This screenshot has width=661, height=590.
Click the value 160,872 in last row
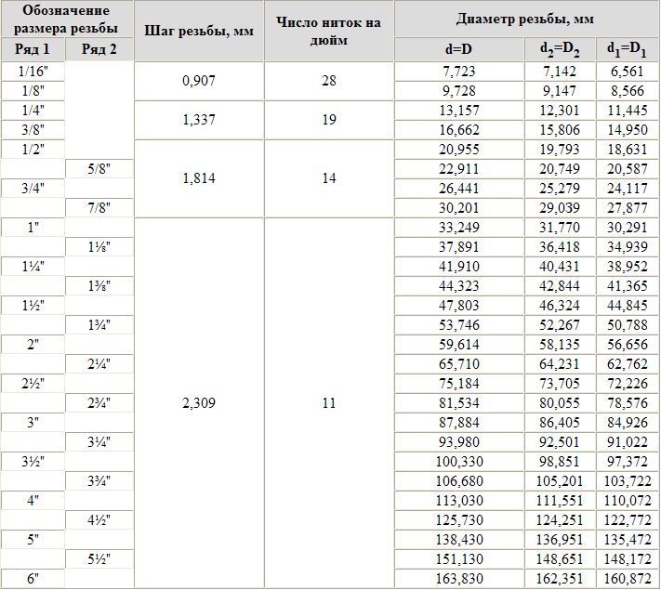(628, 579)
